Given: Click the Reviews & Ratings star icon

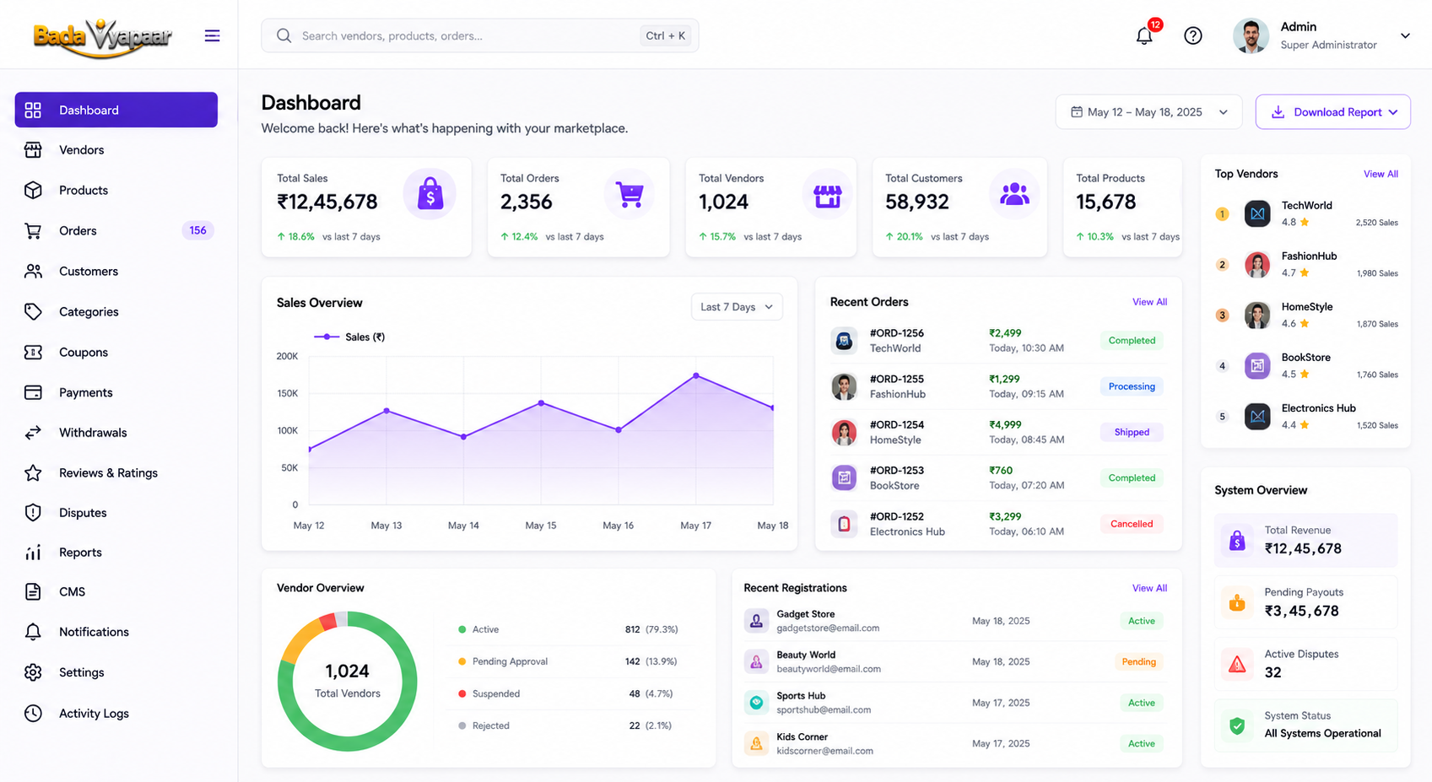Looking at the screenshot, I should 33,472.
